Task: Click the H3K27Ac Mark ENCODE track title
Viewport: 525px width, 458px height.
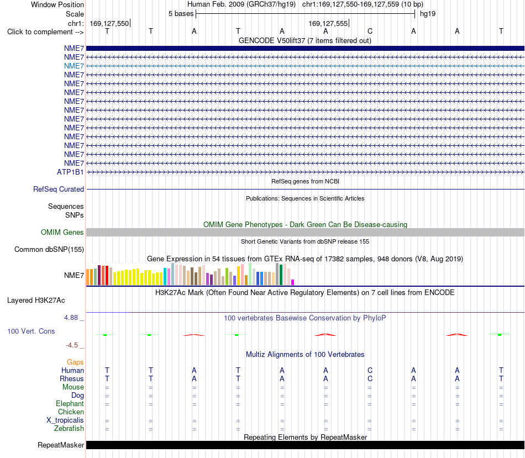Action: click(x=305, y=293)
